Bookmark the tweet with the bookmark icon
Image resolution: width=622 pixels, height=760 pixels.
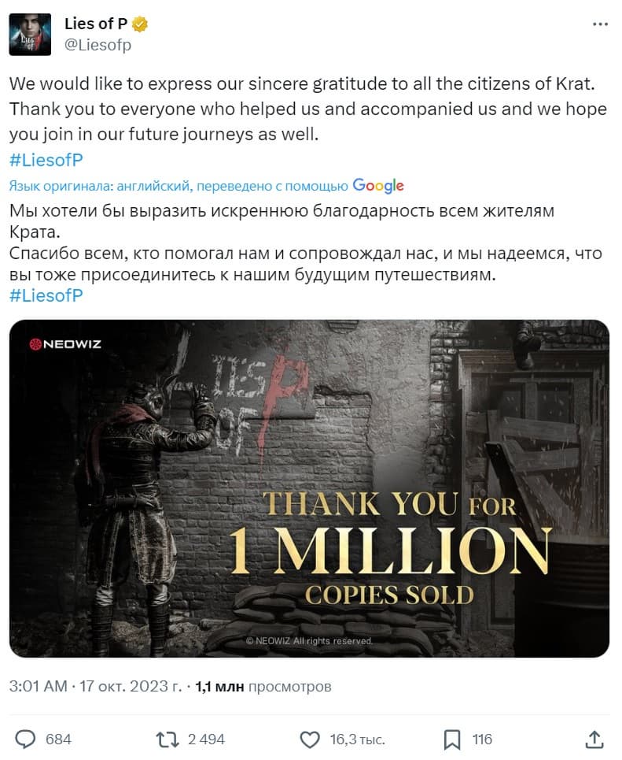point(452,739)
